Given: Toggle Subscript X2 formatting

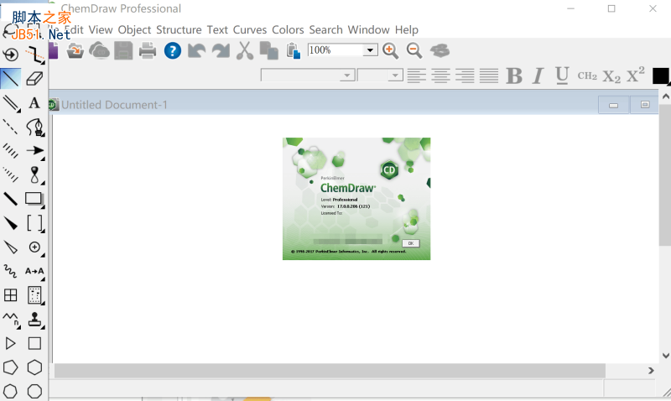Looking at the screenshot, I should pyautogui.click(x=611, y=76).
